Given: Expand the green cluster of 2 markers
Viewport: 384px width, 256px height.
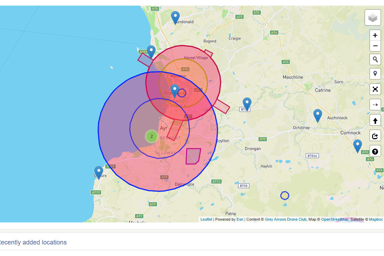Looking at the screenshot, I should [151, 136].
